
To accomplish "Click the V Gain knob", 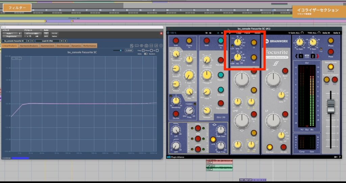I will 313,42.
